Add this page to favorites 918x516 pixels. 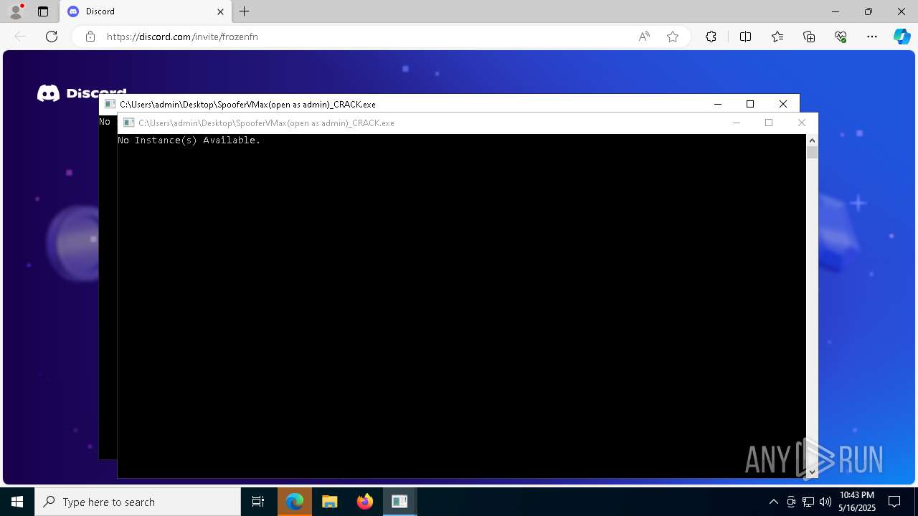click(673, 37)
